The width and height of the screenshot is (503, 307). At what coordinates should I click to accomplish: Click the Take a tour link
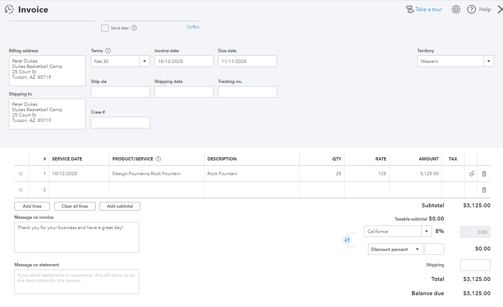click(428, 9)
